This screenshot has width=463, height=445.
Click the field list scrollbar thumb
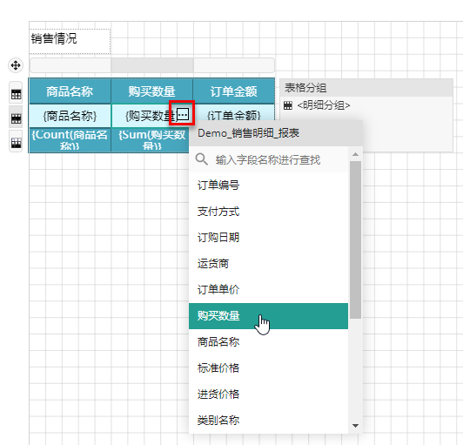pyautogui.click(x=355, y=239)
